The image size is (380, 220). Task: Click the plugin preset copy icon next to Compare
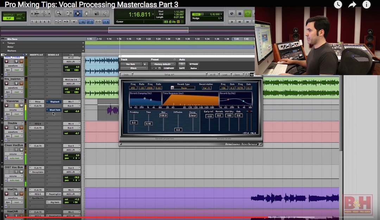[159, 68]
